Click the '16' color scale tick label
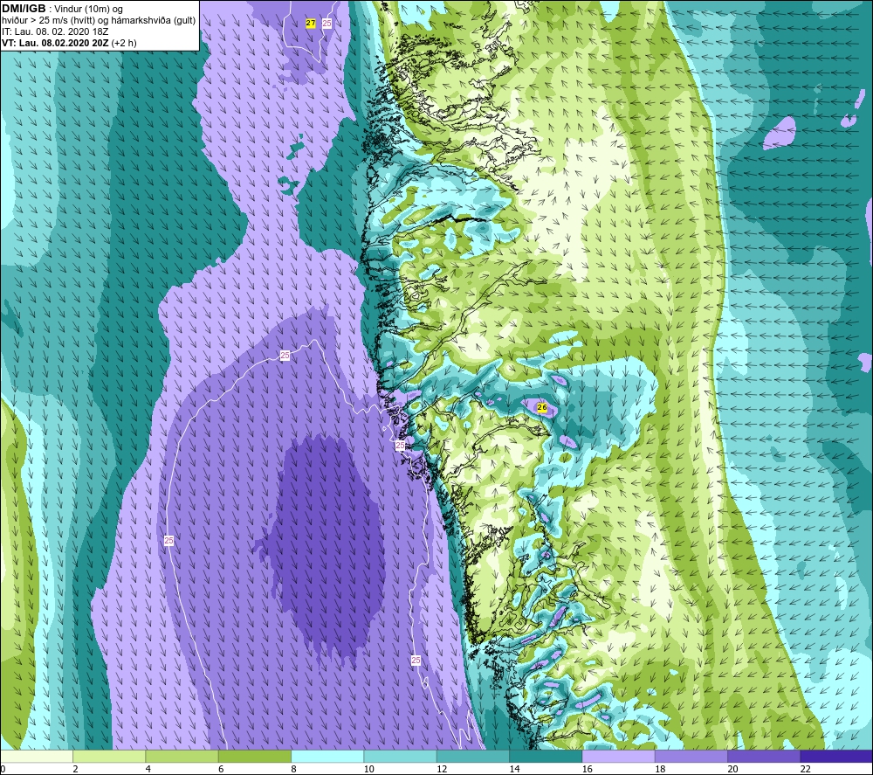Viewport: 873px width, 775px height. (x=588, y=769)
